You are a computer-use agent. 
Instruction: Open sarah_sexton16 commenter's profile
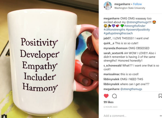tap(113, 53)
